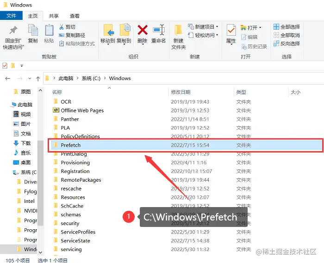Click the Open (打开) button

tap(251, 27)
